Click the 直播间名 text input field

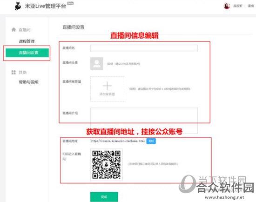tap(144, 48)
